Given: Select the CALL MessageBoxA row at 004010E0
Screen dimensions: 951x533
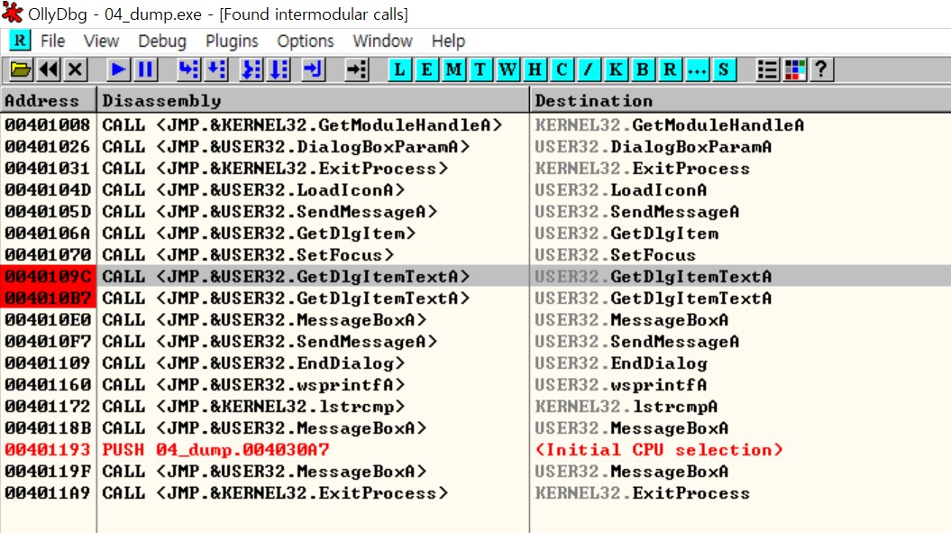Looking at the screenshot, I should [476, 320].
